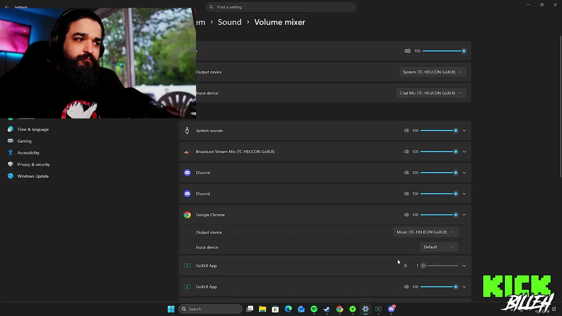Expand the System sounds row
562x316 pixels.
[x=464, y=130]
